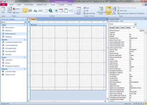Click the Insert Image icon

(79, 11)
